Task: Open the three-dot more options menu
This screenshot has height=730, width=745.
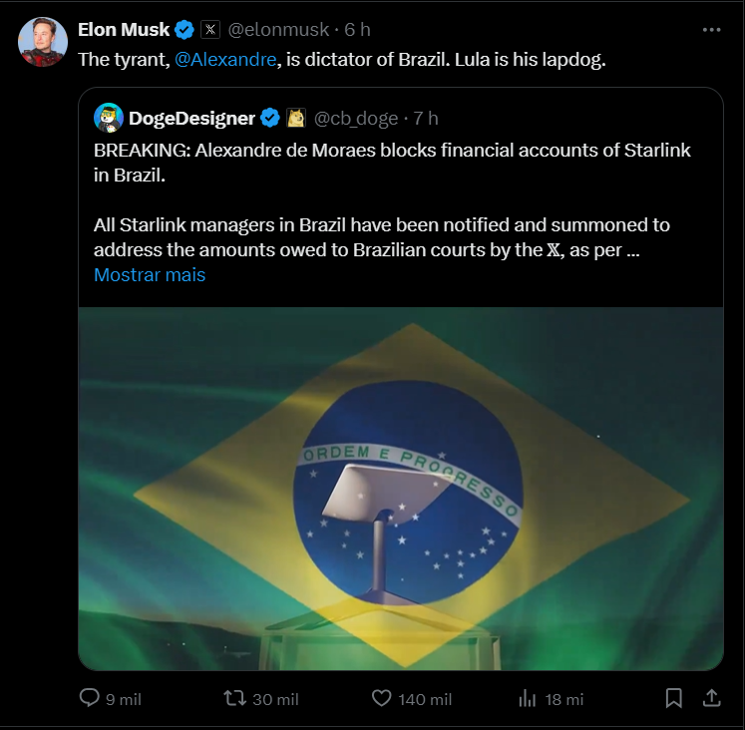Action: coord(711,30)
